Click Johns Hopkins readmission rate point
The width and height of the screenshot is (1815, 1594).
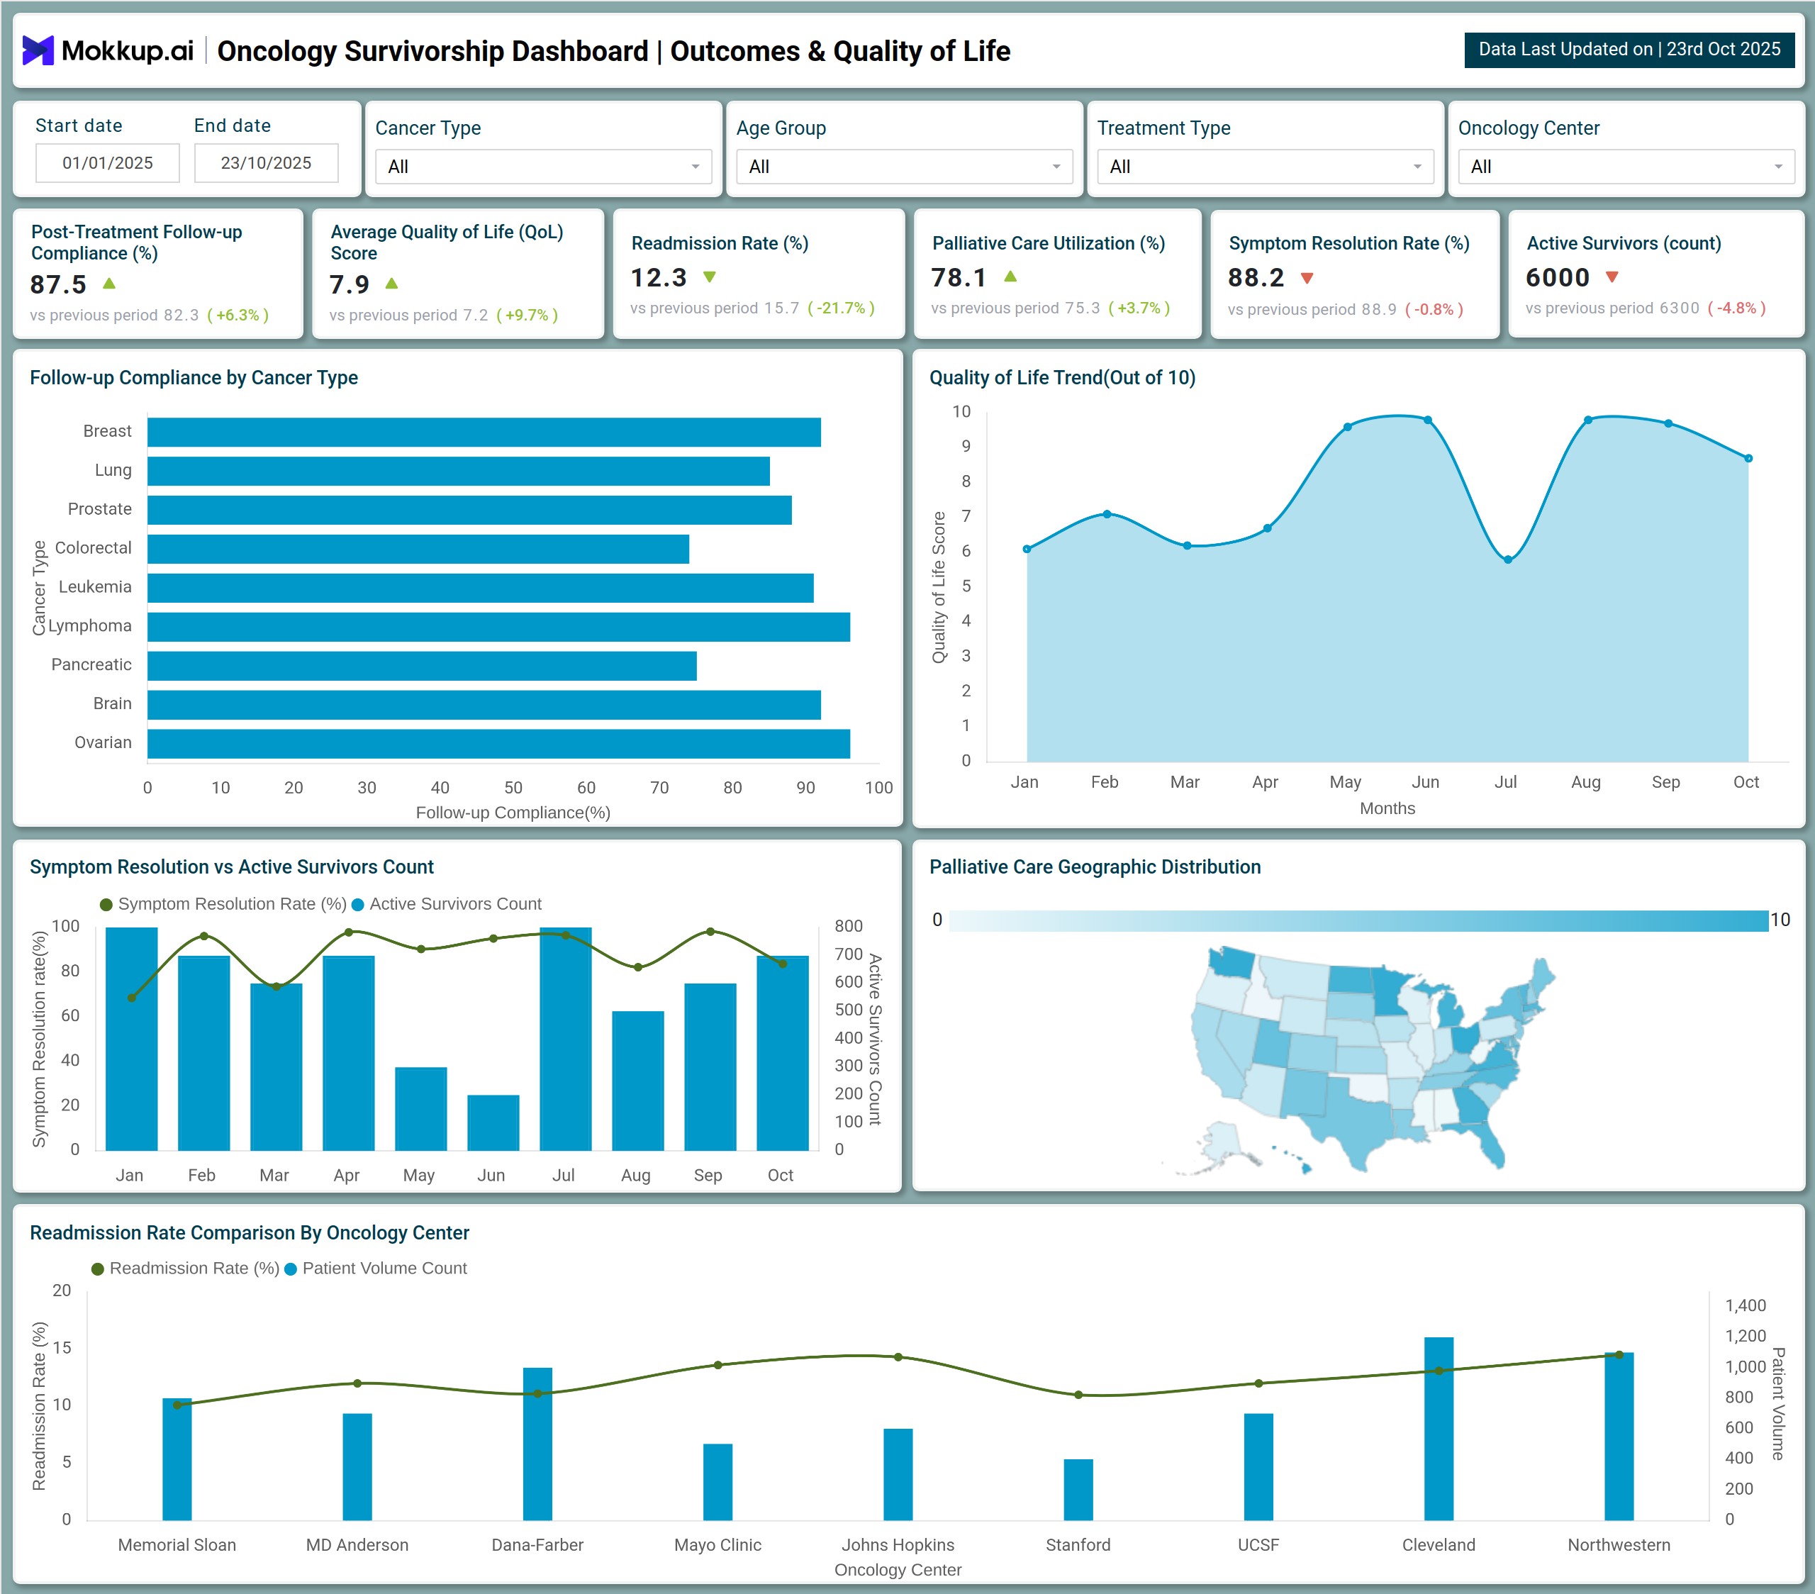(x=898, y=1357)
